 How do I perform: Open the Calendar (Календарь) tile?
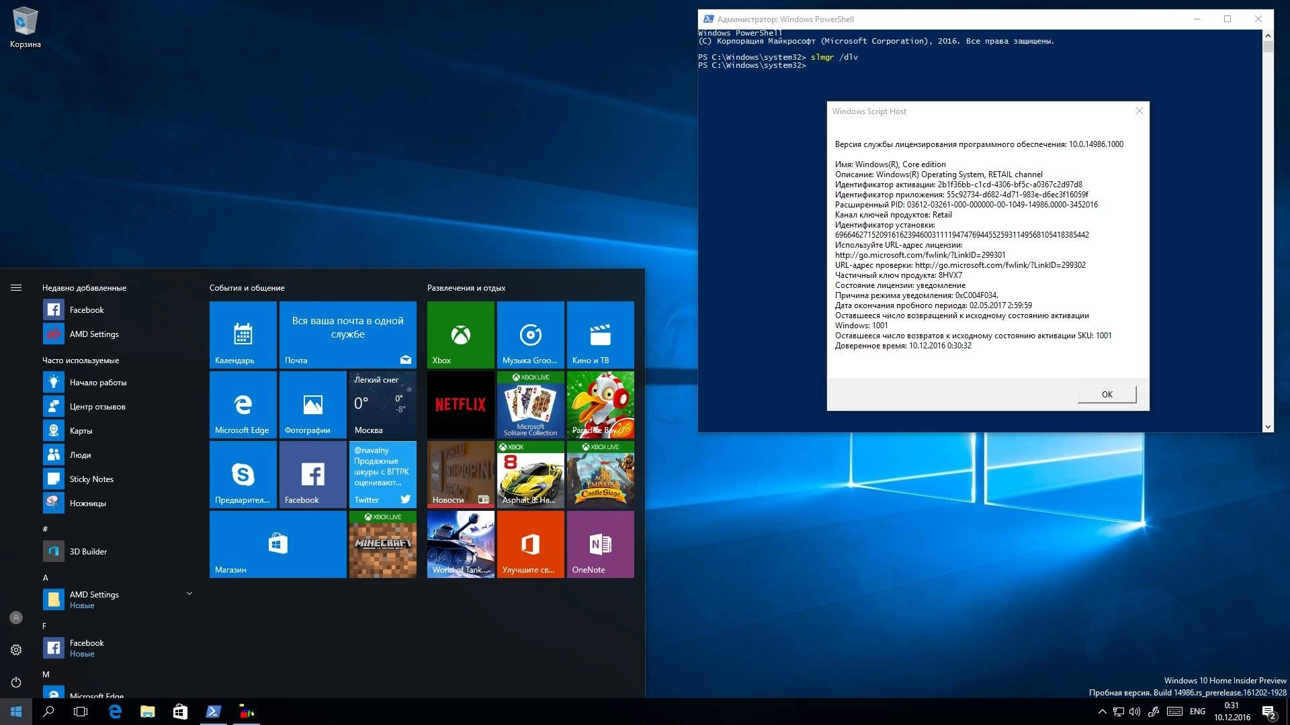click(x=243, y=335)
